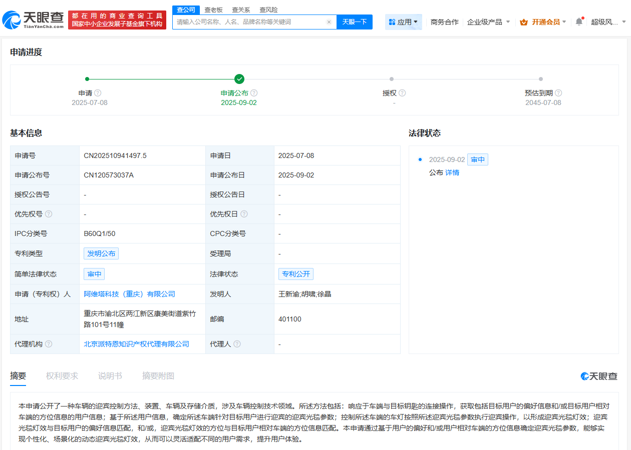Click help icon next to 预估到期
The height and width of the screenshot is (450, 631).
(558, 92)
